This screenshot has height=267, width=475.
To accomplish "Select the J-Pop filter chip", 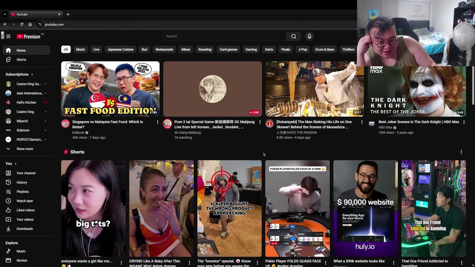I will pyautogui.click(x=303, y=49).
